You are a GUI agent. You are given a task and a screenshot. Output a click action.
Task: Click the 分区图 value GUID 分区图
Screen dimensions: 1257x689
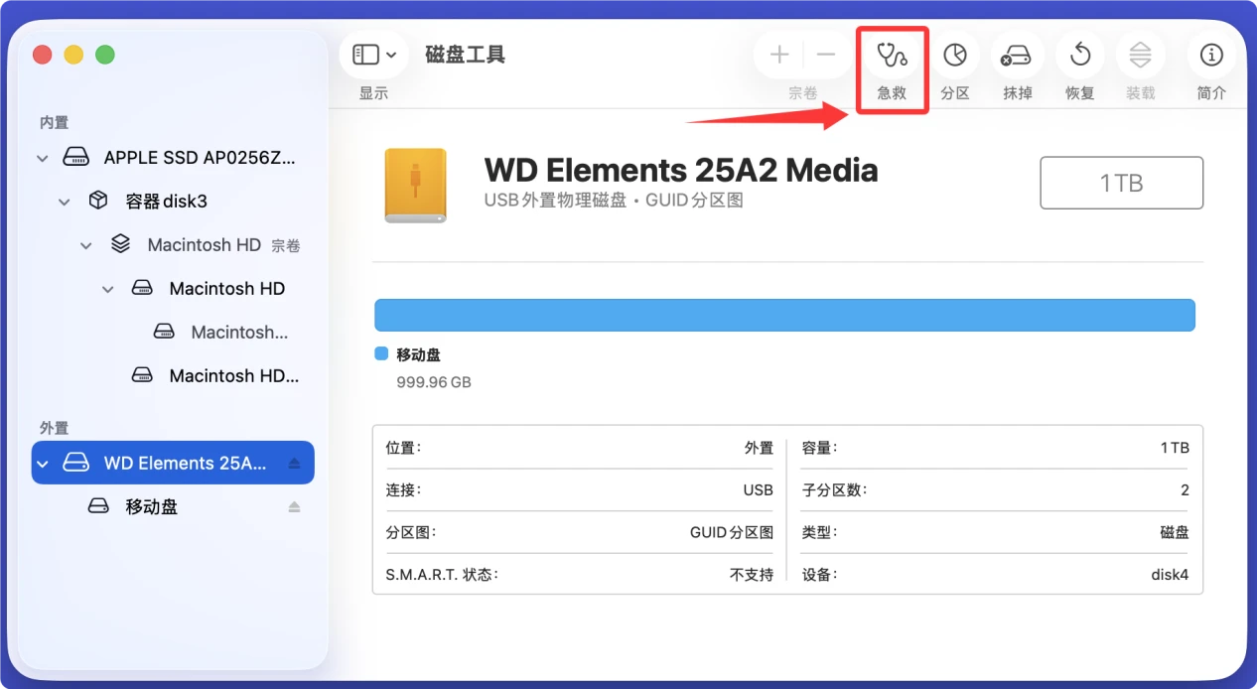pos(732,532)
